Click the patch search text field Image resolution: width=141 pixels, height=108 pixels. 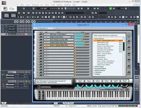click(x=109, y=35)
